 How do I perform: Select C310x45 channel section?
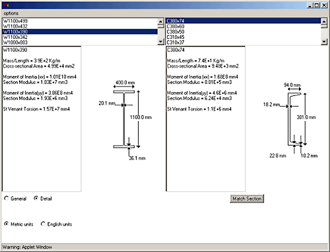coord(244,37)
